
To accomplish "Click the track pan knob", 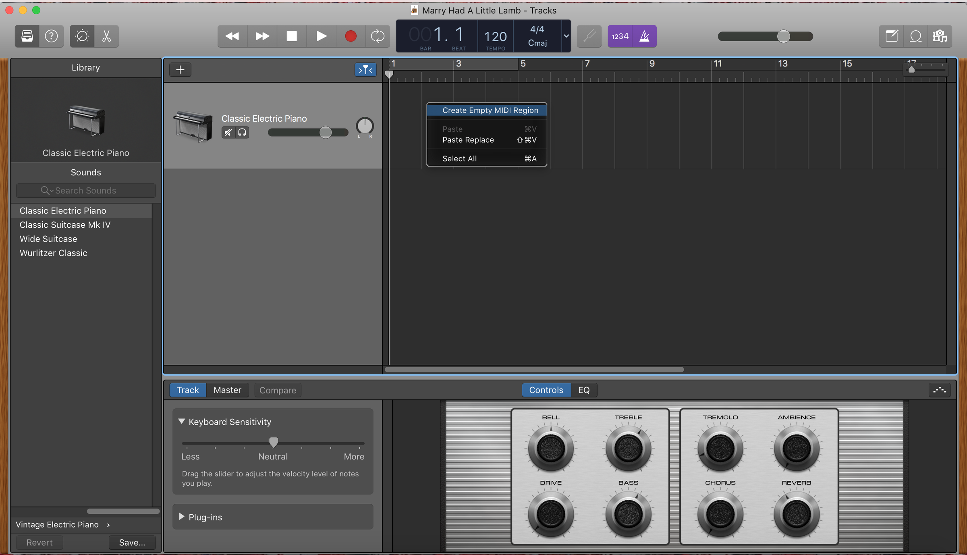I will point(365,126).
